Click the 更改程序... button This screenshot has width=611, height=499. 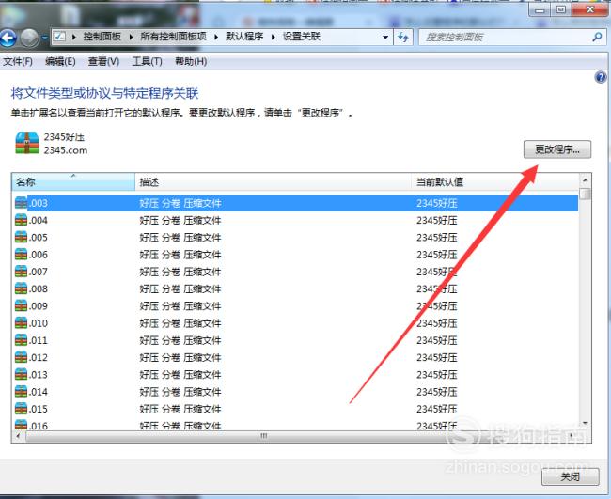[557, 149]
